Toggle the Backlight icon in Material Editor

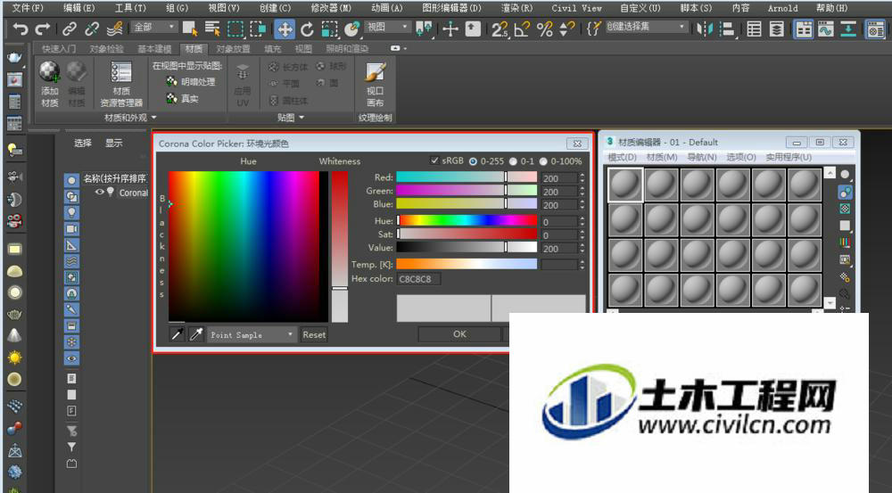coord(845,193)
